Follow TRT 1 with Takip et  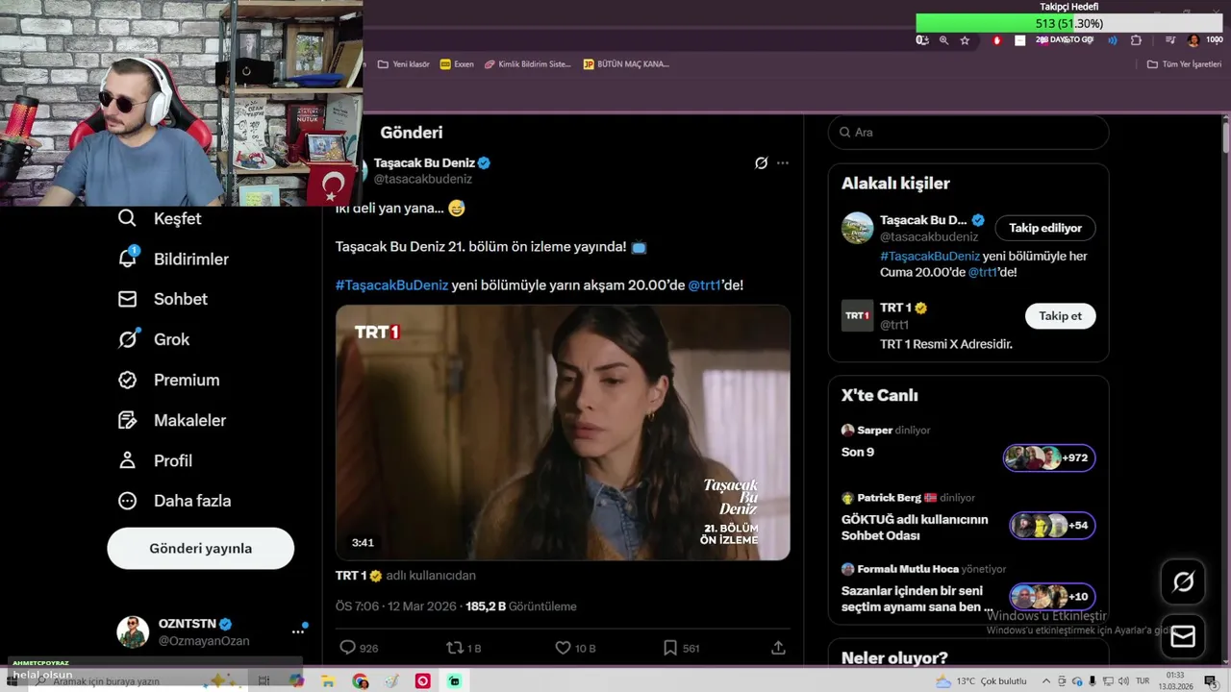(x=1060, y=315)
